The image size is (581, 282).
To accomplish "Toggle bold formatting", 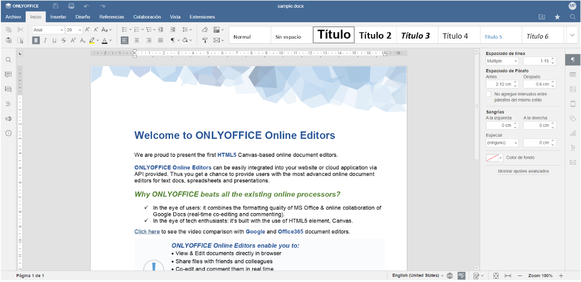I will tap(36, 40).
